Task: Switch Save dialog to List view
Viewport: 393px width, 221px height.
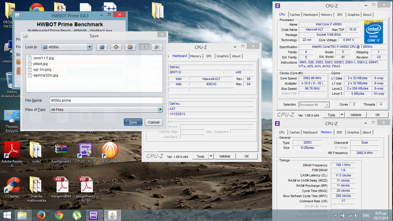Action: [x=144, y=47]
